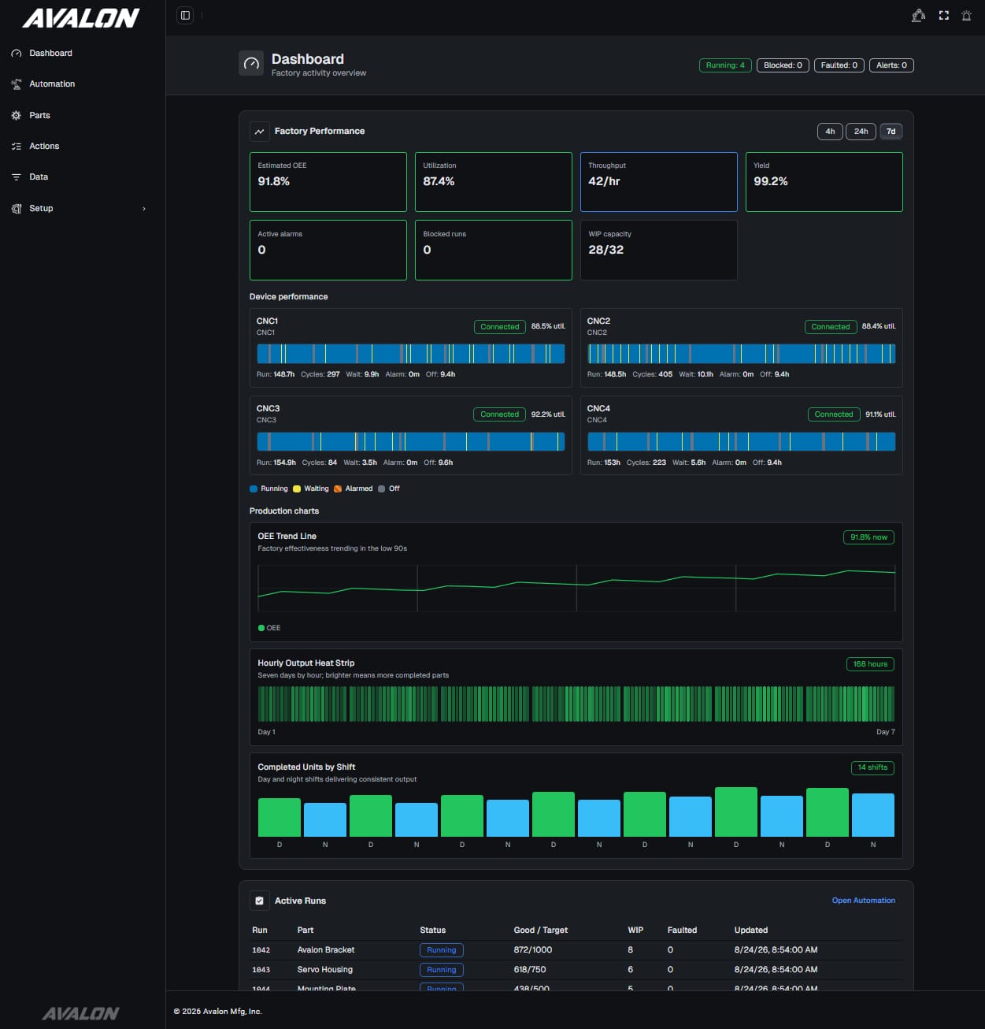Click the Data filter icon in sidebar
The width and height of the screenshot is (985, 1029).
coord(17,177)
